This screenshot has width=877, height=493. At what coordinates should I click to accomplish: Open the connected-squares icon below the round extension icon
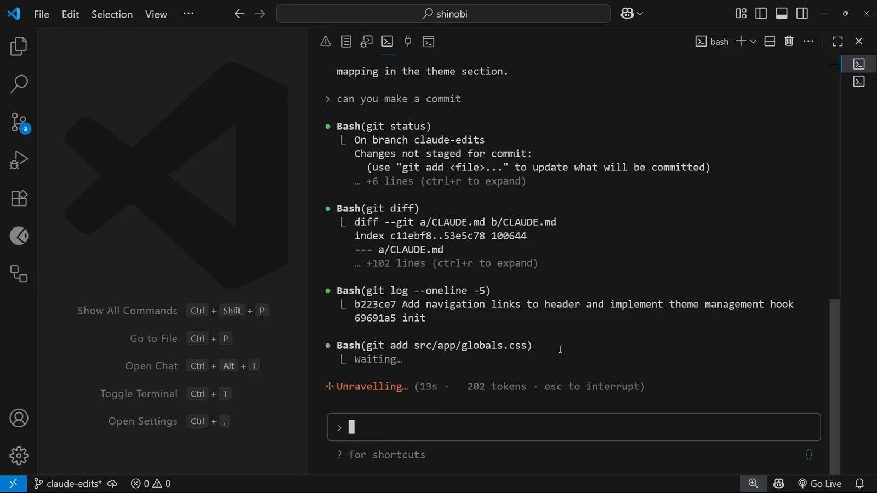point(19,274)
